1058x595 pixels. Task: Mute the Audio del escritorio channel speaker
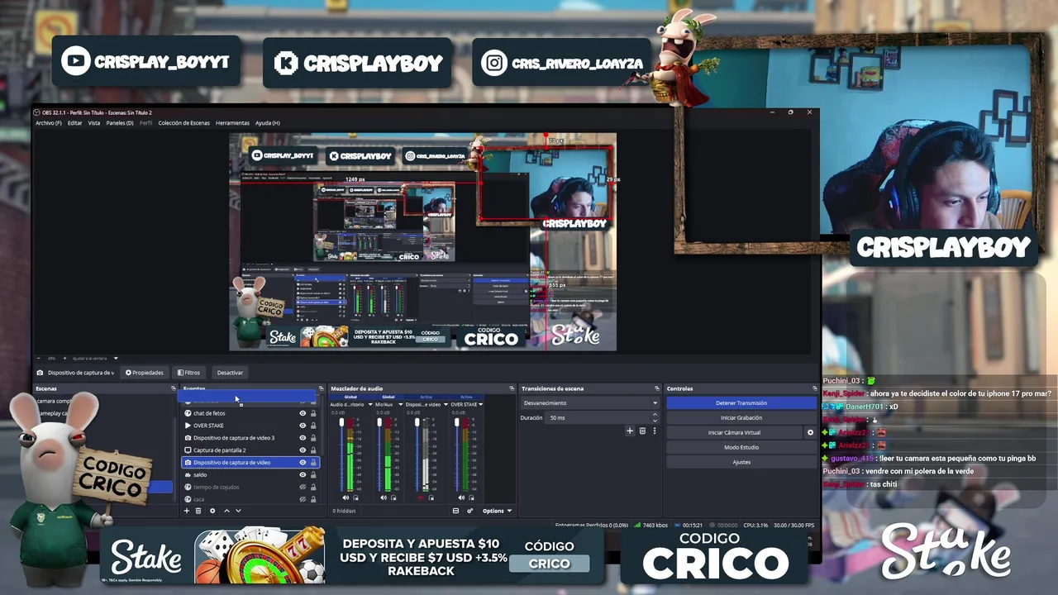point(346,497)
